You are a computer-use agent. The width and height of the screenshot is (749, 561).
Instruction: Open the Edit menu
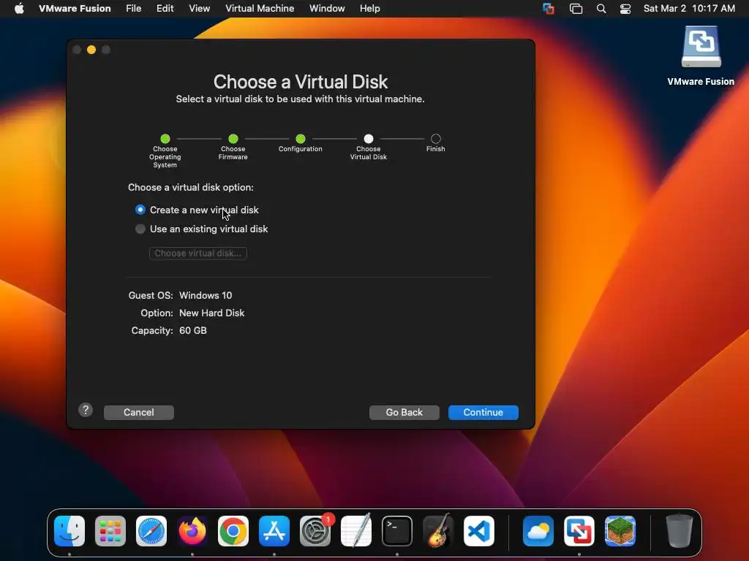[x=165, y=9]
